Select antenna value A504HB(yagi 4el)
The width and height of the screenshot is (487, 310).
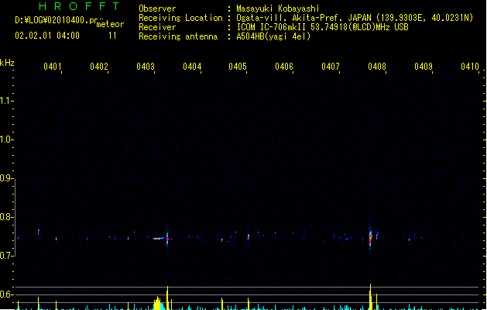[x=273, y=36]
